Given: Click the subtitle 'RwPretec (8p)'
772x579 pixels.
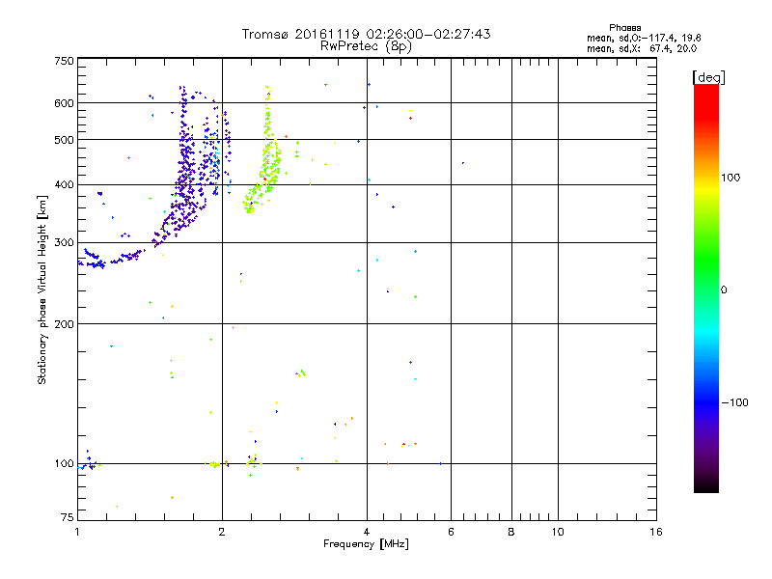Looking at the screenshot, I should [366, 46].
